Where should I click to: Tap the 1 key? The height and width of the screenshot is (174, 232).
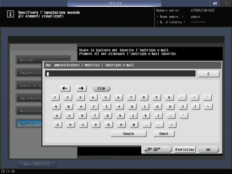point(55,98)
